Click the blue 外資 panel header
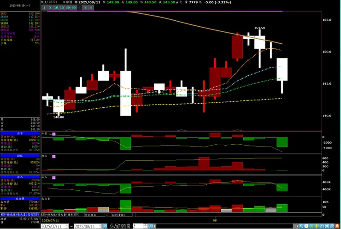The height and width of the screenshot is (229, 341). (x=20, y=133)
